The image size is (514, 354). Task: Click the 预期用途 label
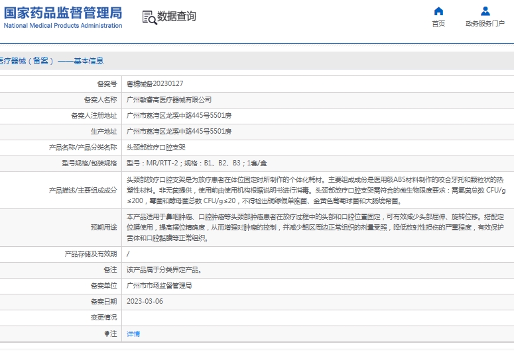point(104,228)
